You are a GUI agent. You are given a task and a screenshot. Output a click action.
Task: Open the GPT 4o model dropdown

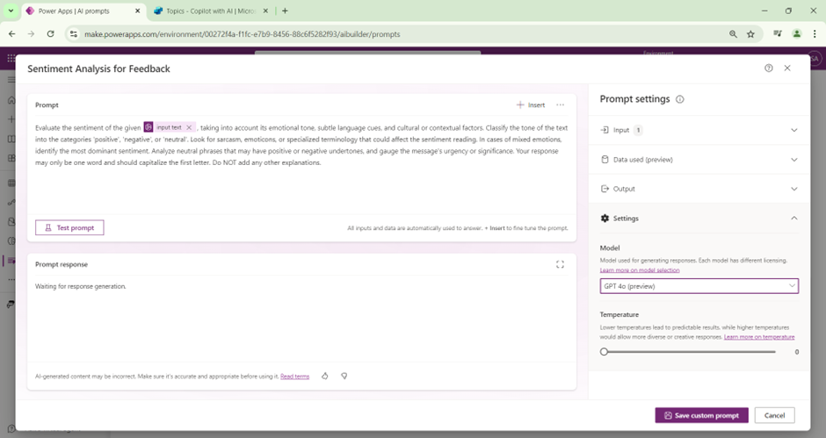point(699,286)
